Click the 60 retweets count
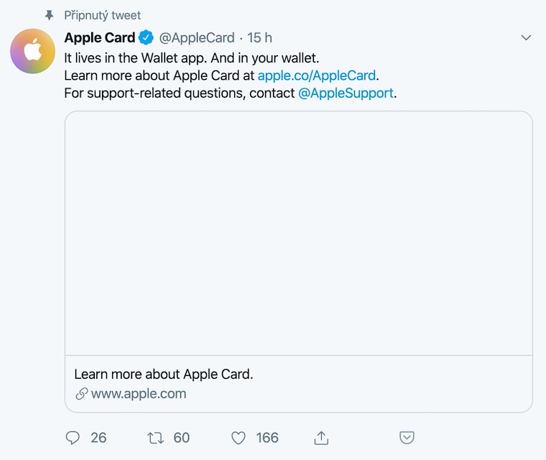Viewport: 546px width, 460px height. tap(182, 438)
